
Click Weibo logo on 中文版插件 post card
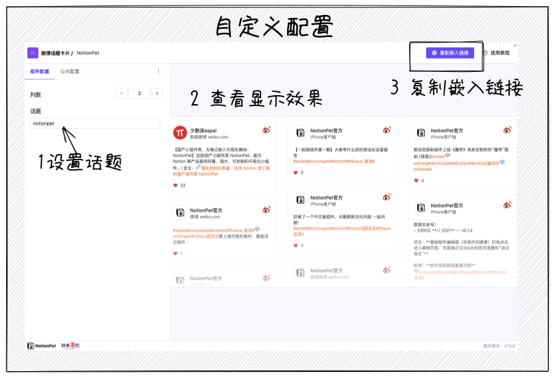[387, 197]
